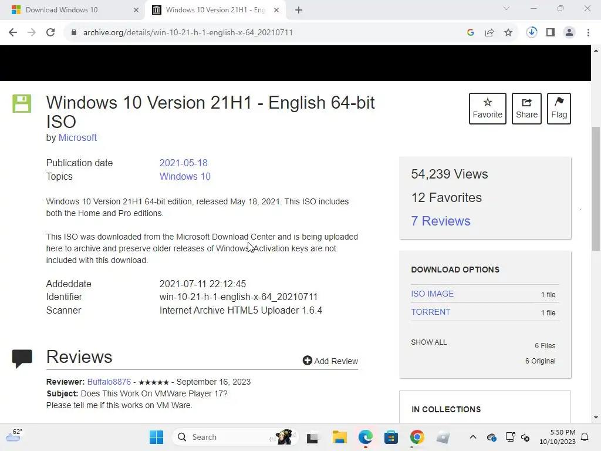The image size is (601, 451).
Task: Share this page from address bar icon
Action: (489, 33)
